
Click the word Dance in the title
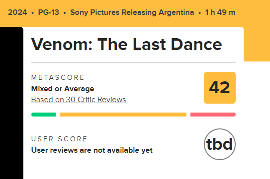click(x=196, y=45)
